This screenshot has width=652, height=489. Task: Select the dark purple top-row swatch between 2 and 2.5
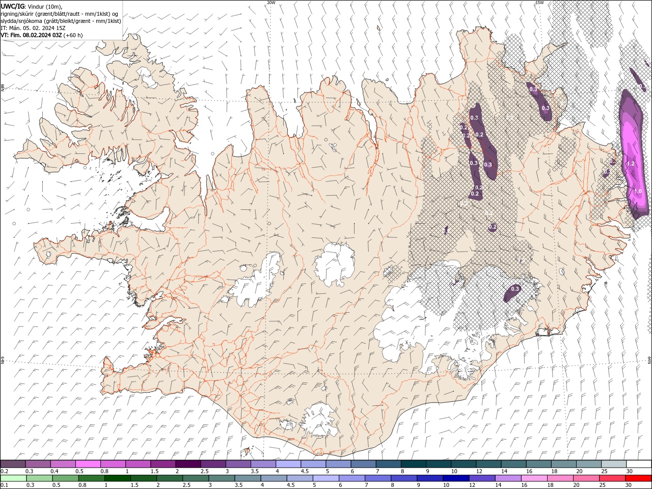coord(188,464)
